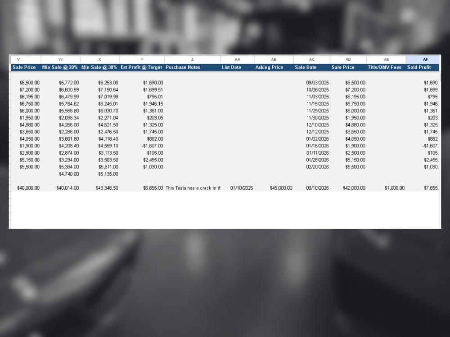Select the $795.01 estimated profit cell
The width and height of the screenshot is (450, 337).
point(142,97)
